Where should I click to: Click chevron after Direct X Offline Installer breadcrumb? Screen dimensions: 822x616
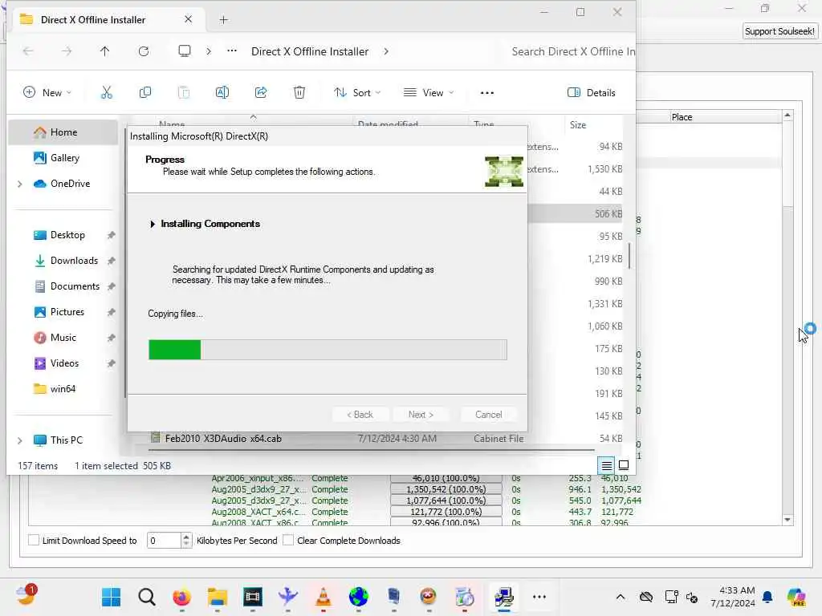click(x=386, y=51)
